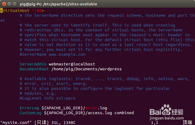Click the ServerAdmin directive keyword
This screenshot has width=195, height=125.
pyautogui.click(x=33, y=64)
